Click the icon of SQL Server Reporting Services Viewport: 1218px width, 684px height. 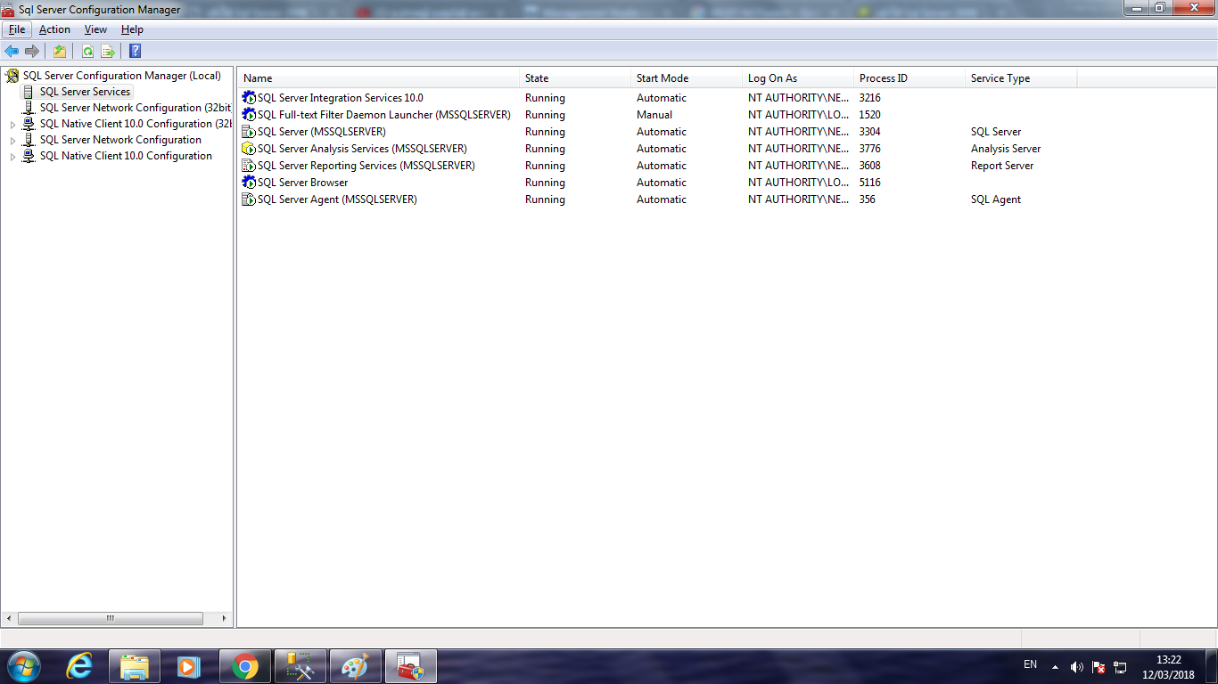[249, 166]
